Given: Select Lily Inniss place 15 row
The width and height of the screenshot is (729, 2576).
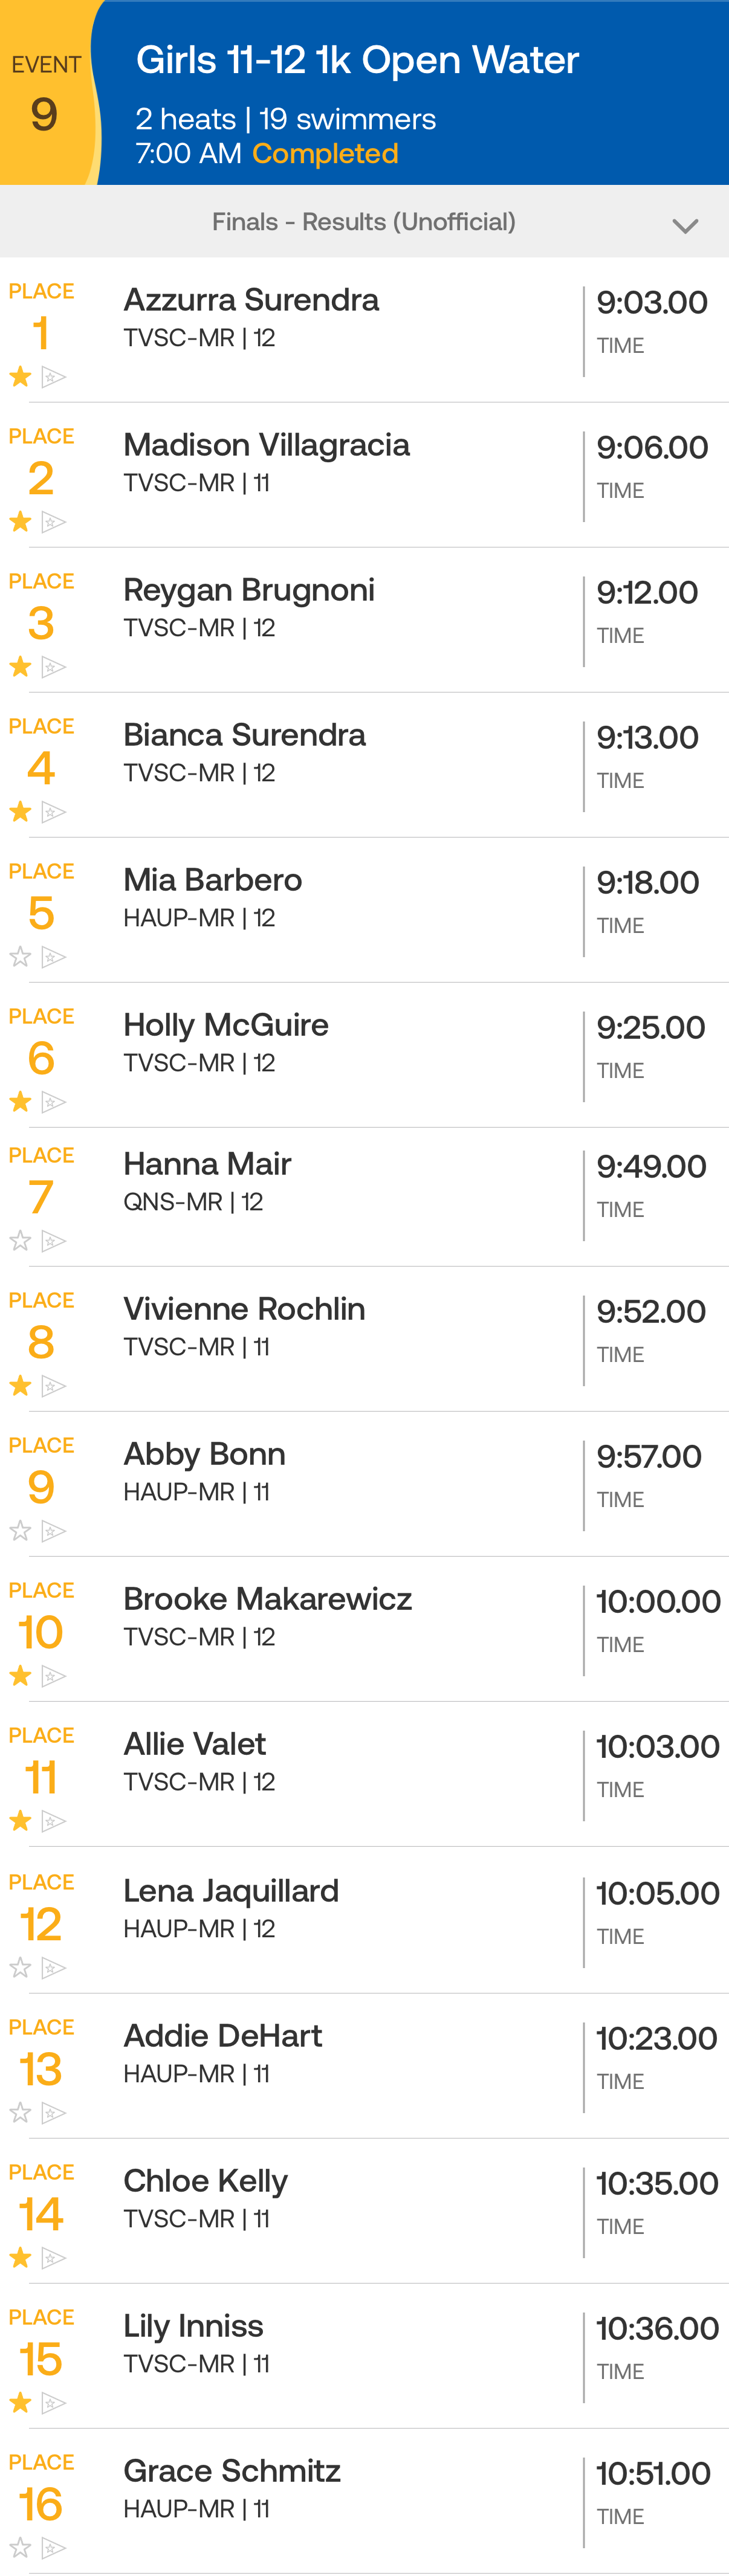Looking at the screenshot, I should (364, 2355).
